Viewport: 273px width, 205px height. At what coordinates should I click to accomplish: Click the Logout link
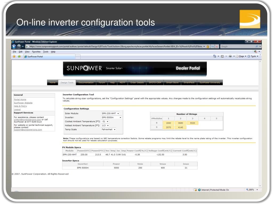(x=17, y=109)
